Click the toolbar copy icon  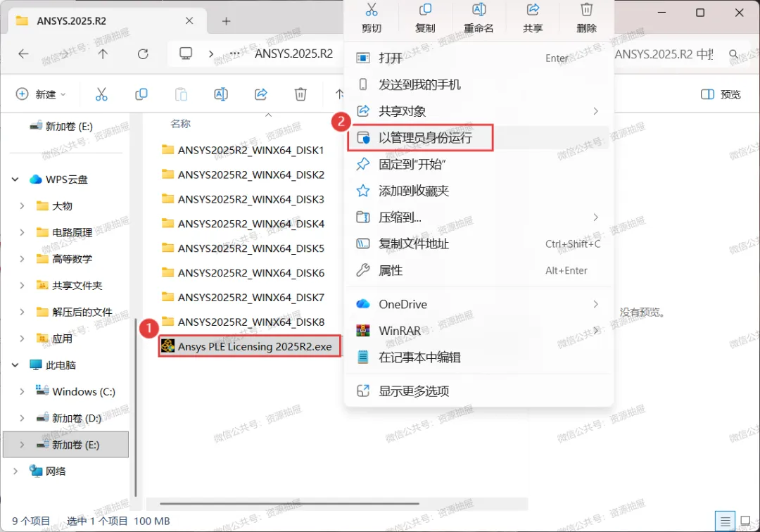(x=141, y=94)
